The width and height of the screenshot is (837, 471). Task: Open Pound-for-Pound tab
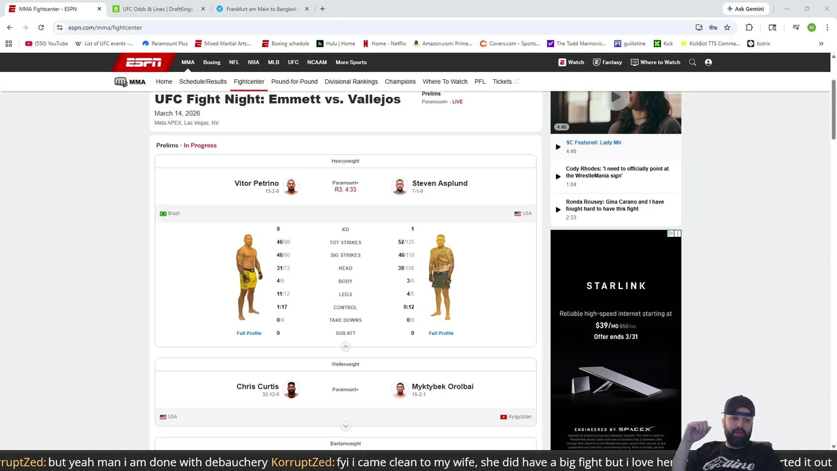[294, 82]
